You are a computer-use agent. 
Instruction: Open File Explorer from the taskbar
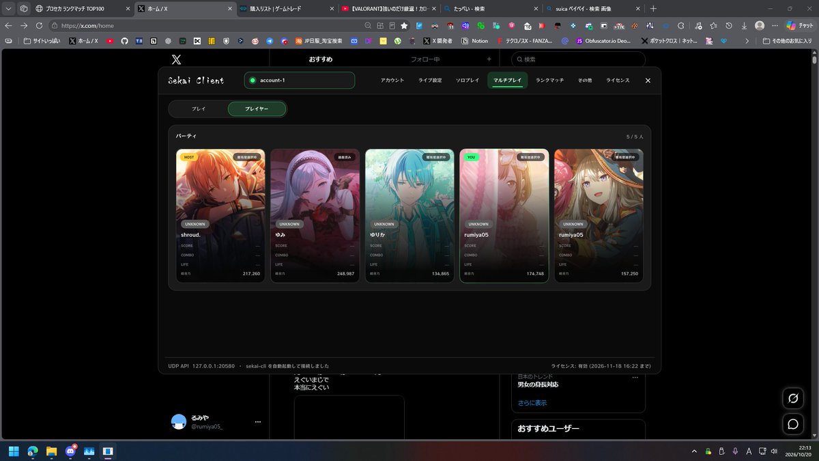tap(51, 451)
